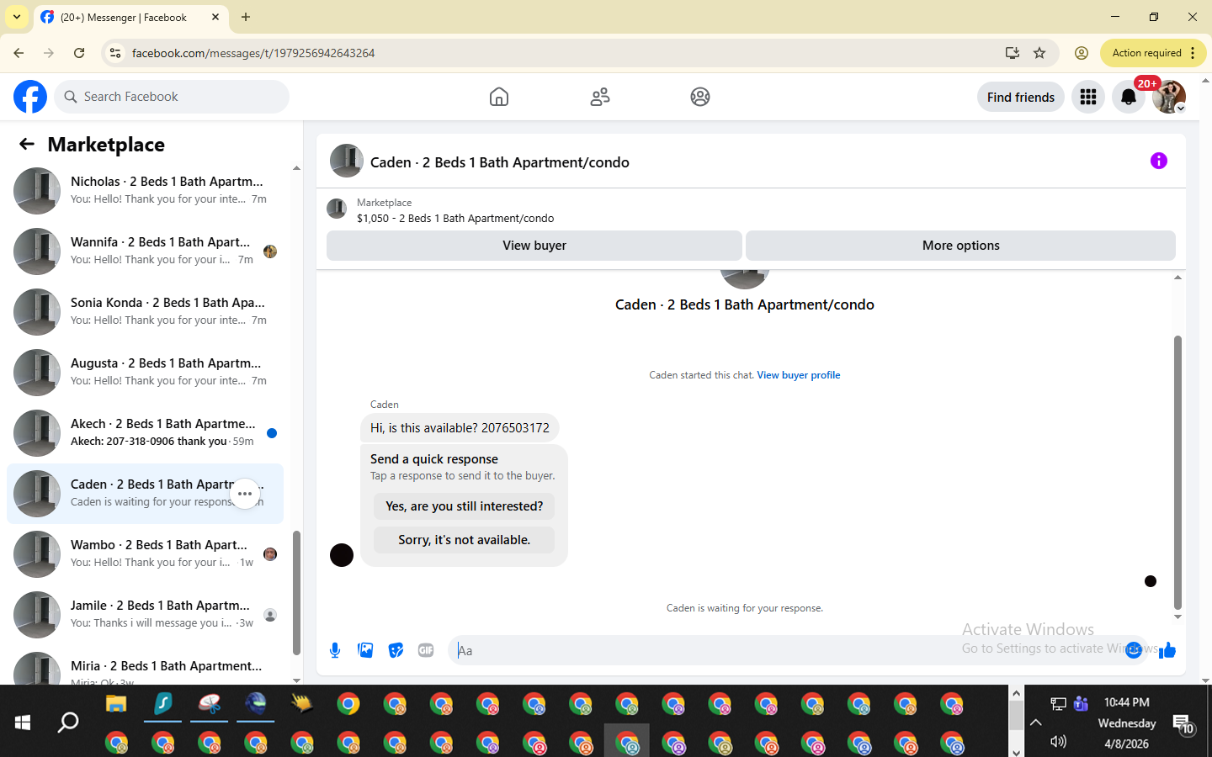The height and width of the screenshot is (757, 1212).
Task: Show hidden system tray icons
Action: pos(1036,722)
